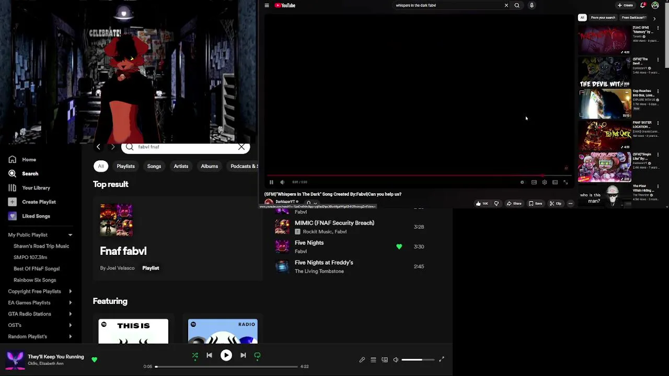
Task: Open 'Best Of FNaF Songs!' playlist
Action: click(37, 268)
